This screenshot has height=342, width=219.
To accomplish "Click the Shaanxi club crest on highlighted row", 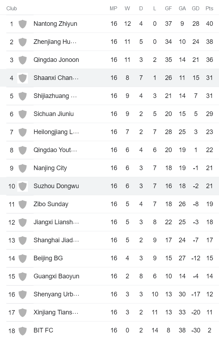I will (x=23, y=77).
